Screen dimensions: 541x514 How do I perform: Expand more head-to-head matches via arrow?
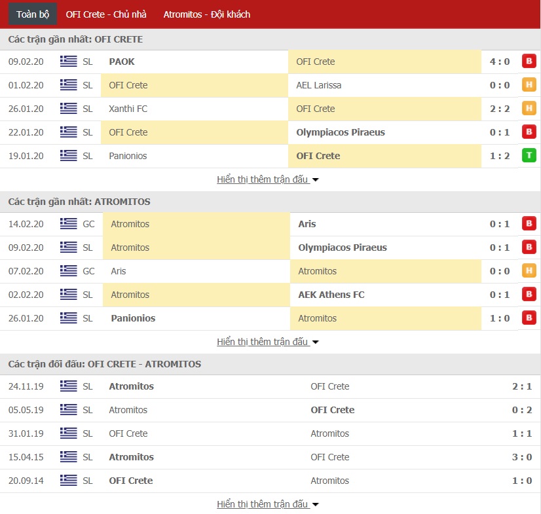coord(315,505)
